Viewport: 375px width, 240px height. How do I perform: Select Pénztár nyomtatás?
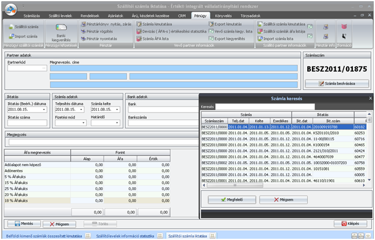click(99, 39)
